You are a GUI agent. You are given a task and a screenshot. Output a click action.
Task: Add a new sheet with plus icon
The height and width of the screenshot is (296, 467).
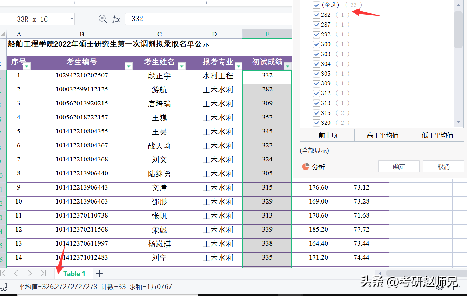(99, 274)
